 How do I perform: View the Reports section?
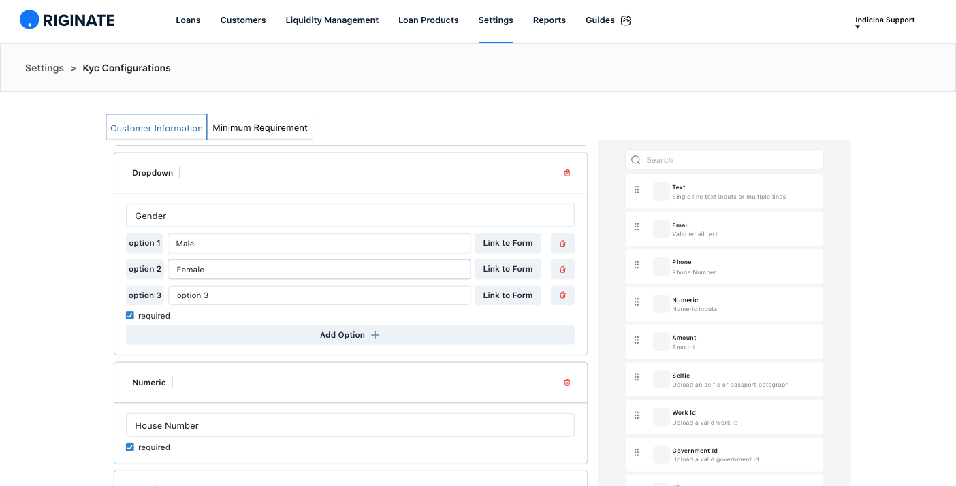(549, 20)
